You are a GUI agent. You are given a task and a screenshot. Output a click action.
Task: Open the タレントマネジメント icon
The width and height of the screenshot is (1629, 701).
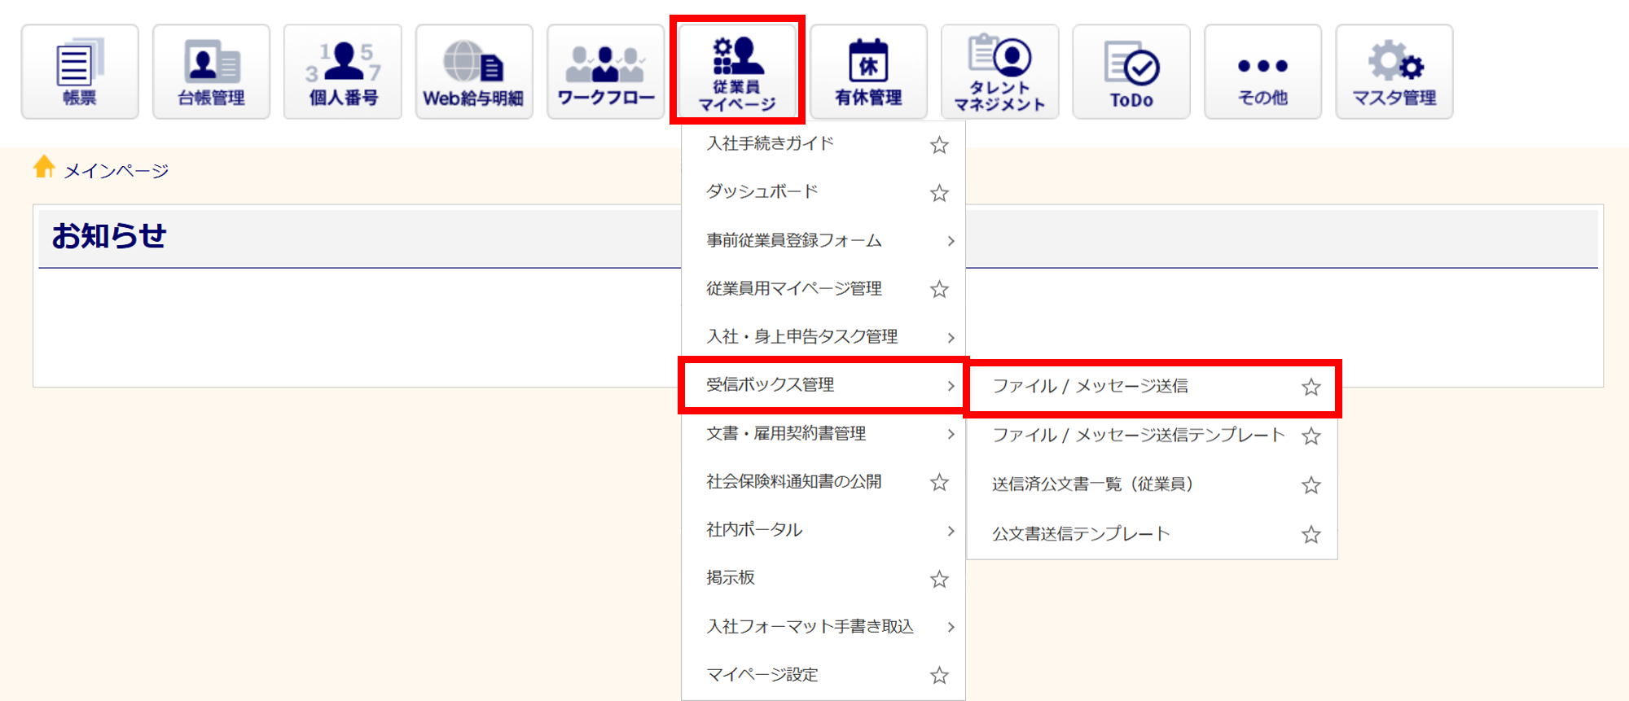(999, 72)
